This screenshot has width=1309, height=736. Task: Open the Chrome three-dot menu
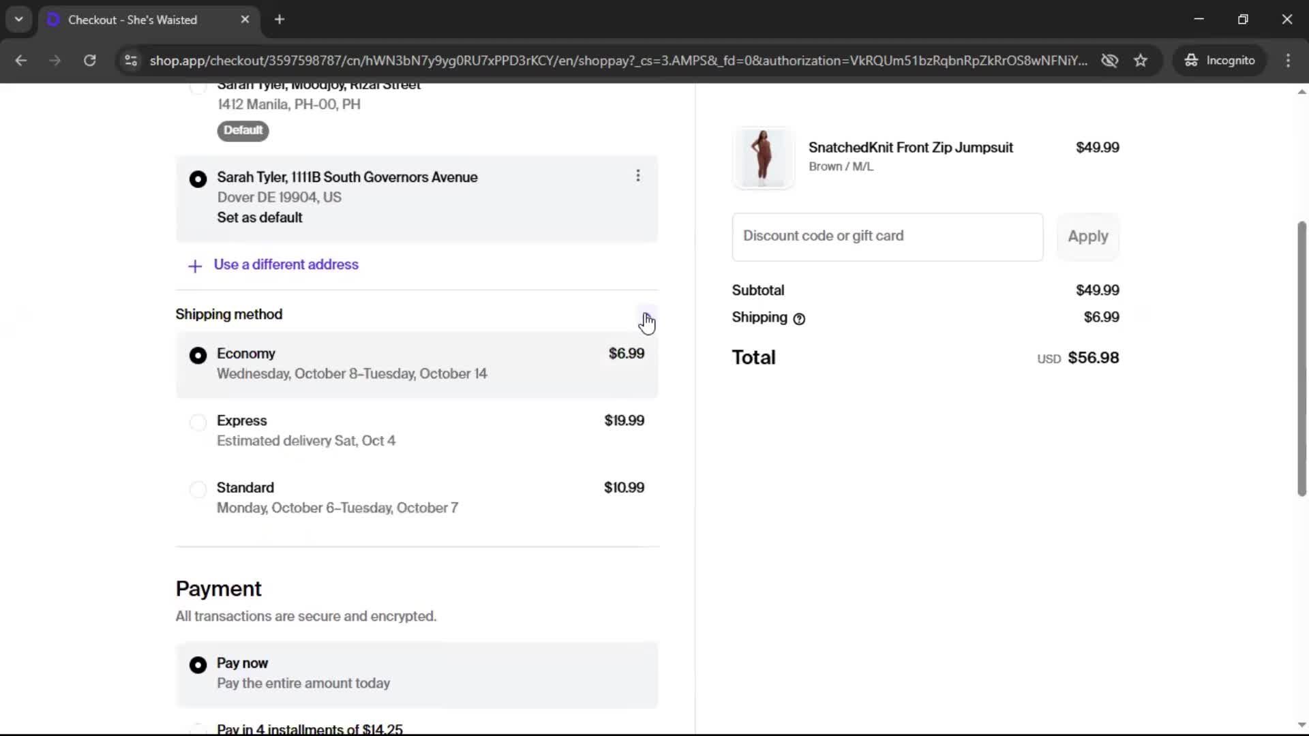pyautogui.click(x=1288, y=61)
